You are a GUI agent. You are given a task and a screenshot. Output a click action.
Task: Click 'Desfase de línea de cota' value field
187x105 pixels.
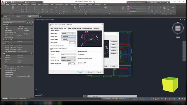tap(71, 64)
